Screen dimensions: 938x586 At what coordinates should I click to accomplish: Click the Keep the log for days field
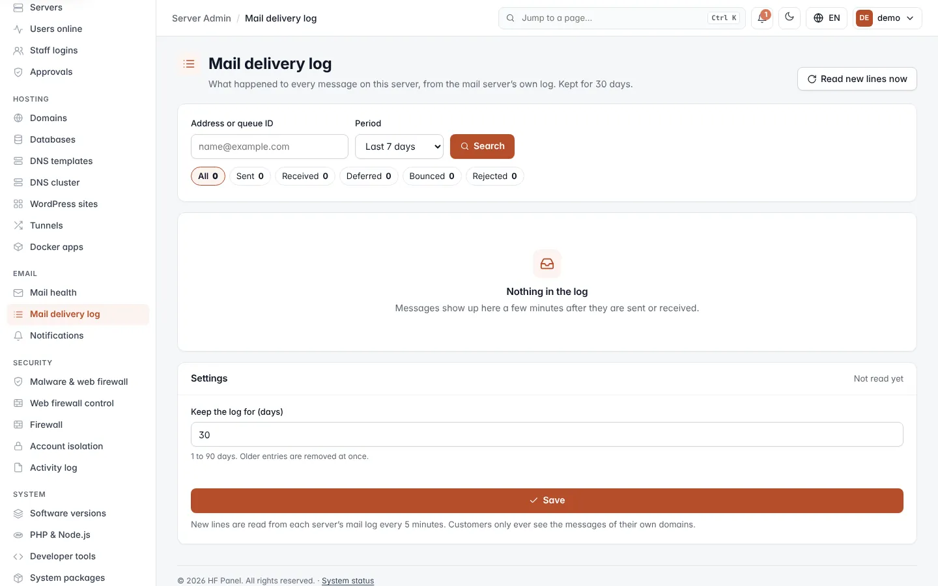547,435
